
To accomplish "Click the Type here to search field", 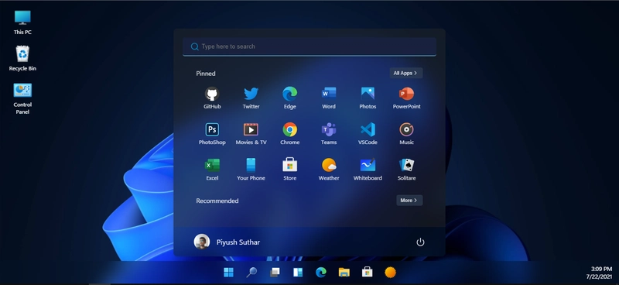I will tap(309, 46).
